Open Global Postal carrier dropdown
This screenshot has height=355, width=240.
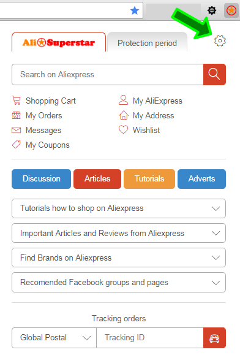pos(54,338)
